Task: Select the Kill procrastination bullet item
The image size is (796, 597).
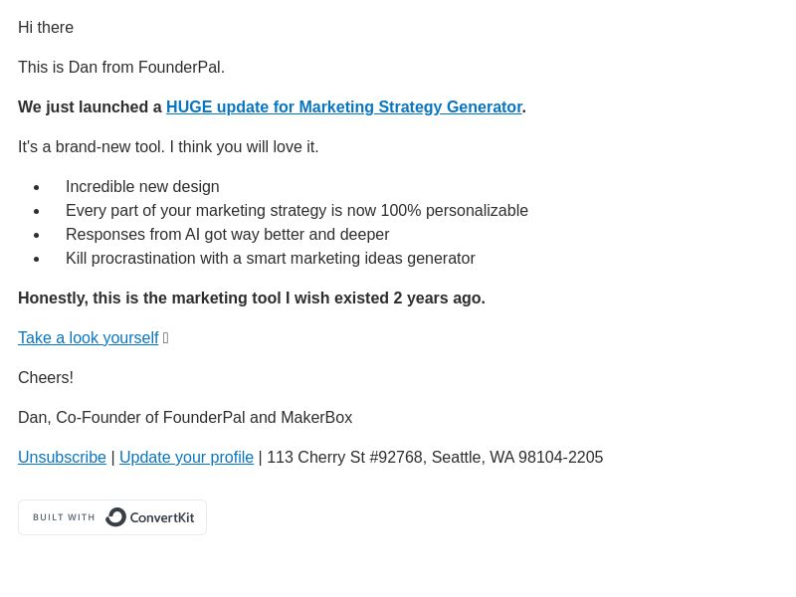Action: (271, 259)
